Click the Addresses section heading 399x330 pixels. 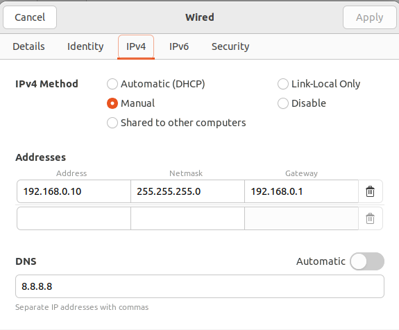41,157
